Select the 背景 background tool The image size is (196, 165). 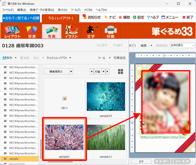click(x=32, y=31)
